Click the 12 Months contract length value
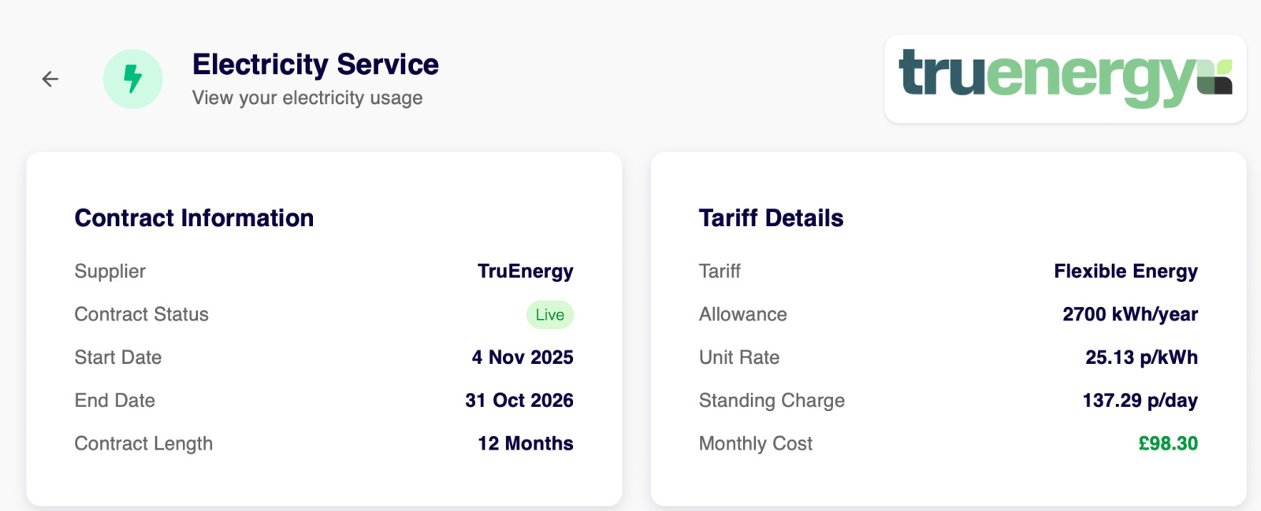 coord(525,444)
